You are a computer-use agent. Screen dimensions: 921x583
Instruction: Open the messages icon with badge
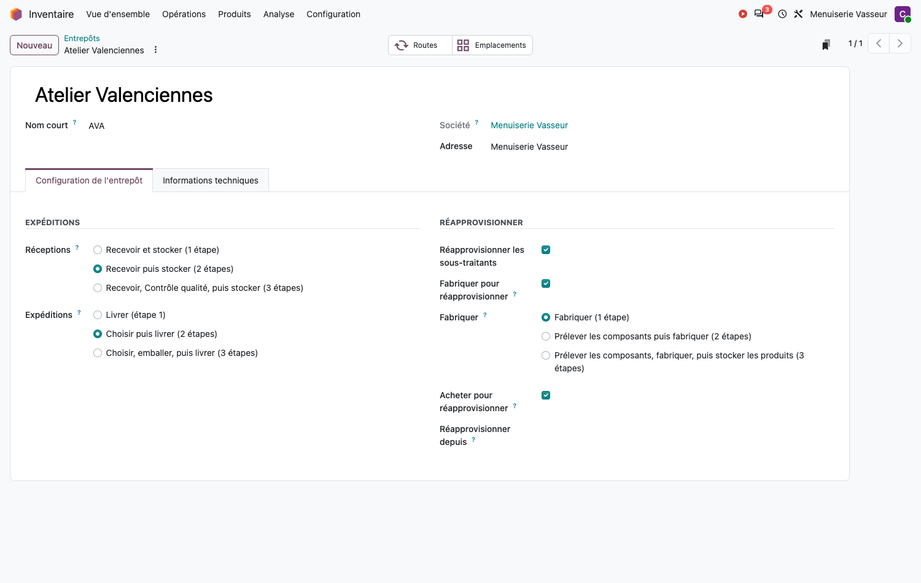coord(760,14)
